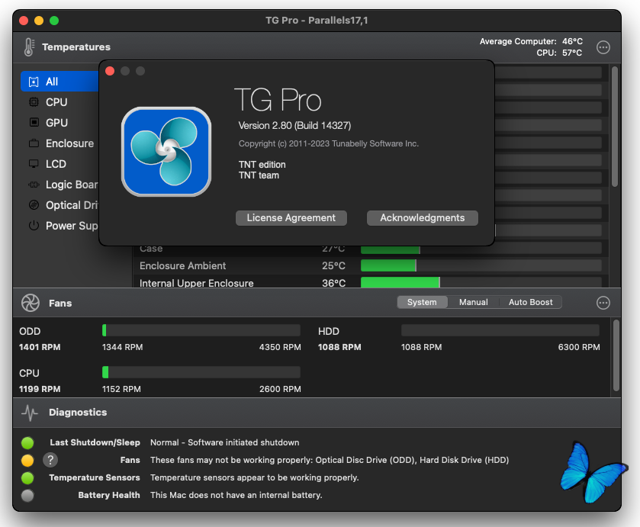Click the HDD fan speed bar

click(x=500, y=330)
